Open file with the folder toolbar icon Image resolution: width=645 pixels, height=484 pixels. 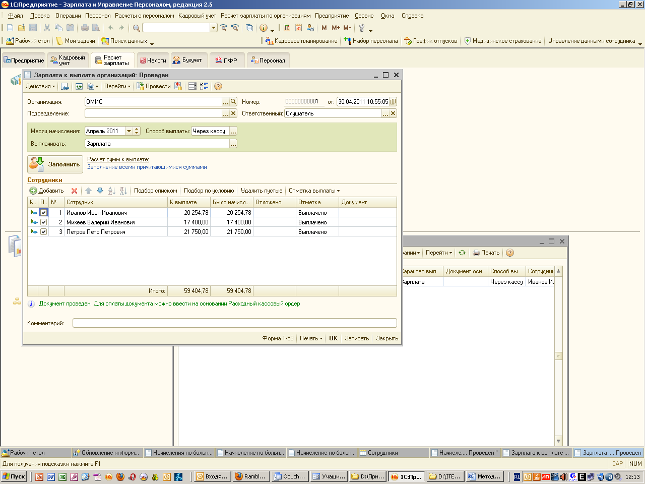(22, 28)
